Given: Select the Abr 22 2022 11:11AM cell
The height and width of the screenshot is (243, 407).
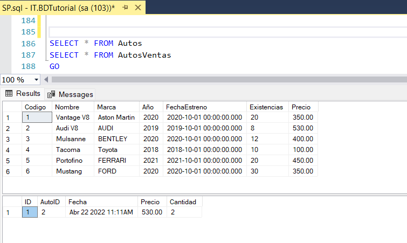Looking at the screenshot, I should 101,212.
